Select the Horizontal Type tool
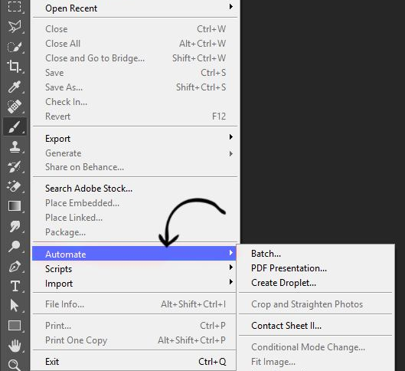The image size is (405, 371). coord(15,286)
